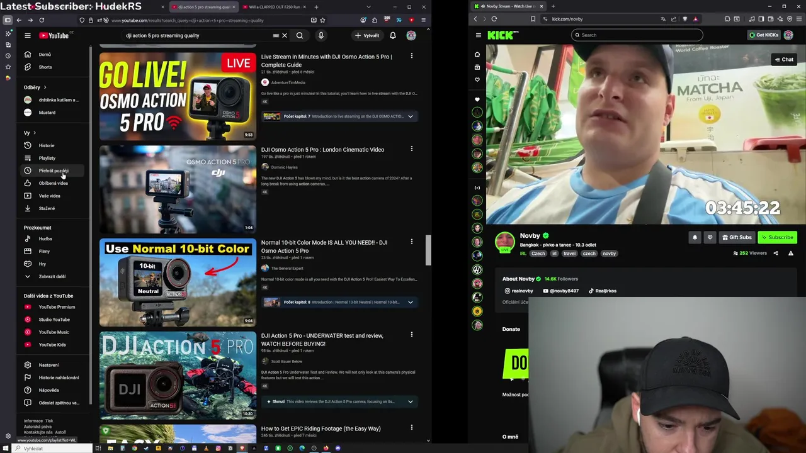Viewport: 806px width, 453px height.
Task: Click the Windows taskbar Vyhledat search box
Action: (x=54, y=449)
